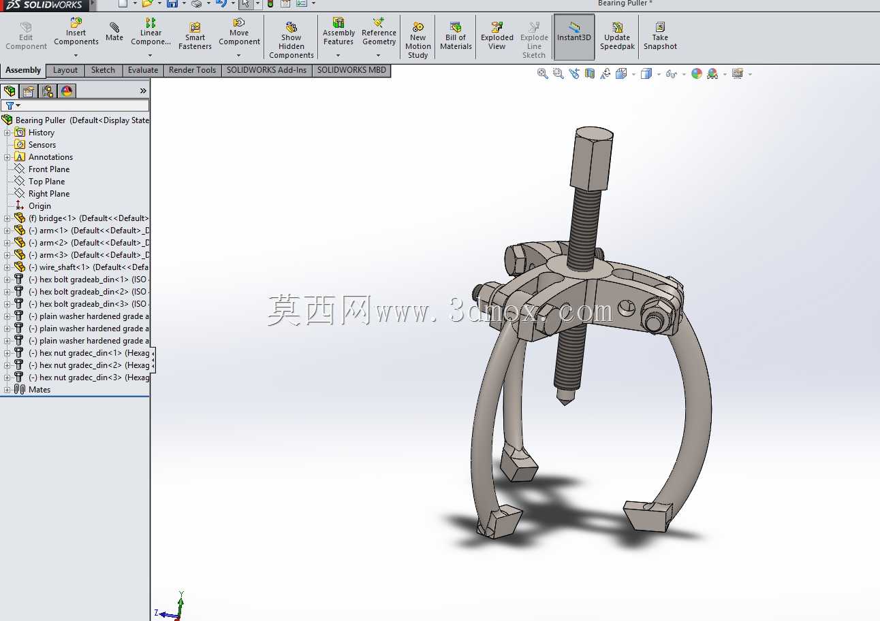Create an Exploded View
The width and height of the screenshot is (880, 621).
pos(497,36)
